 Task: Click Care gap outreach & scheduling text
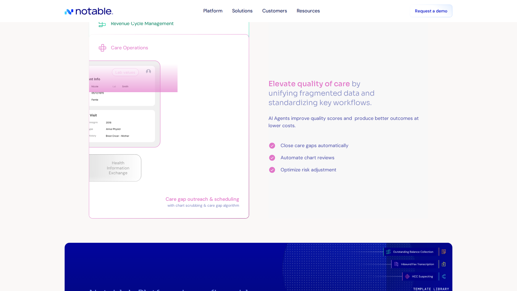(x=202, y=199)
